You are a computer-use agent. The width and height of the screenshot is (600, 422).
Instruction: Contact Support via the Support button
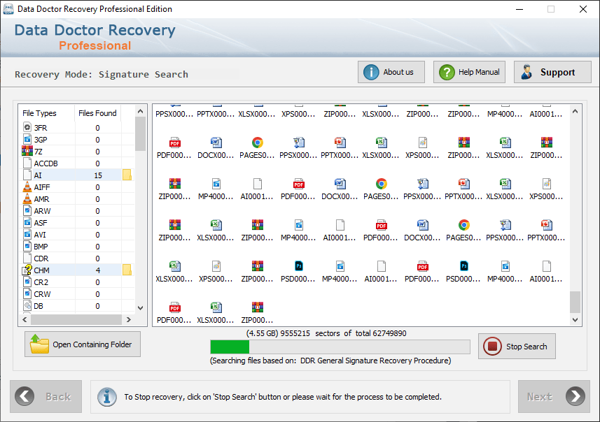[x=552, y=72]
